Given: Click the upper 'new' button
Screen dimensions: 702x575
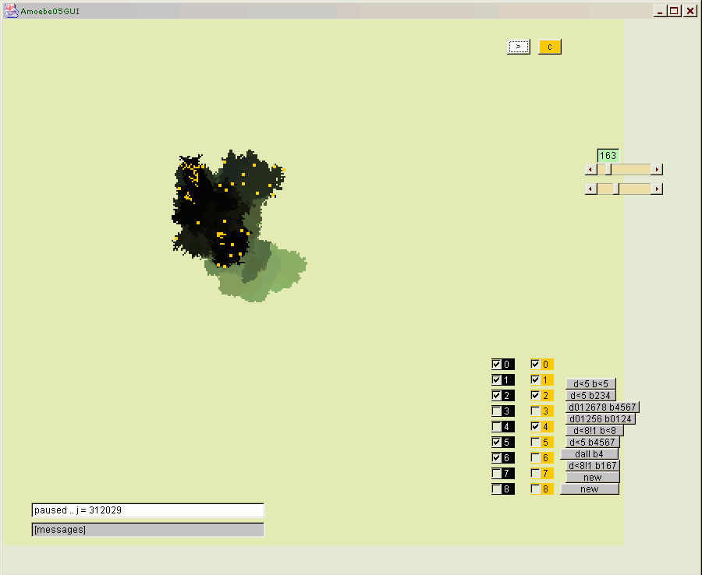Looking at the screenshot, I should tap(593, 477).
